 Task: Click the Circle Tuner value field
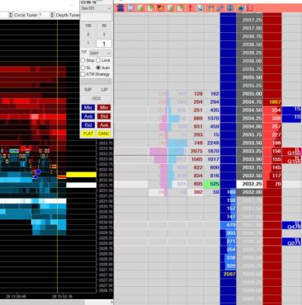(45, 15)
